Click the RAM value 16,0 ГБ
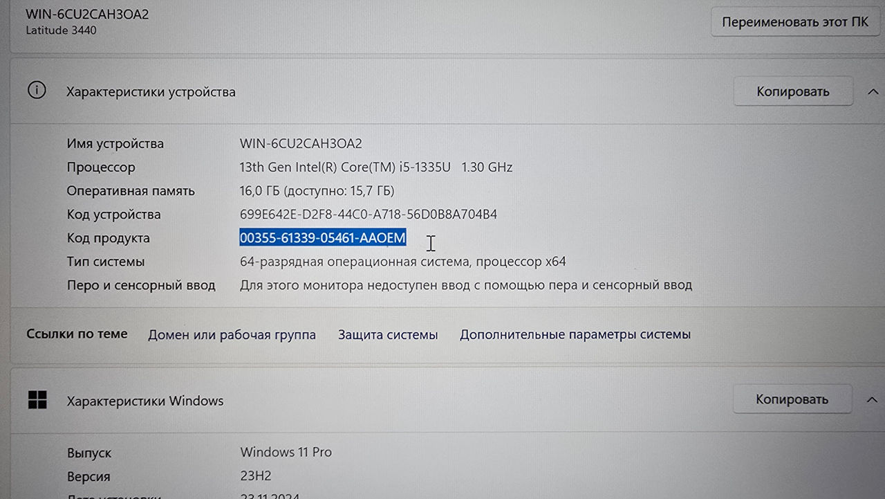 click(317, 191)
